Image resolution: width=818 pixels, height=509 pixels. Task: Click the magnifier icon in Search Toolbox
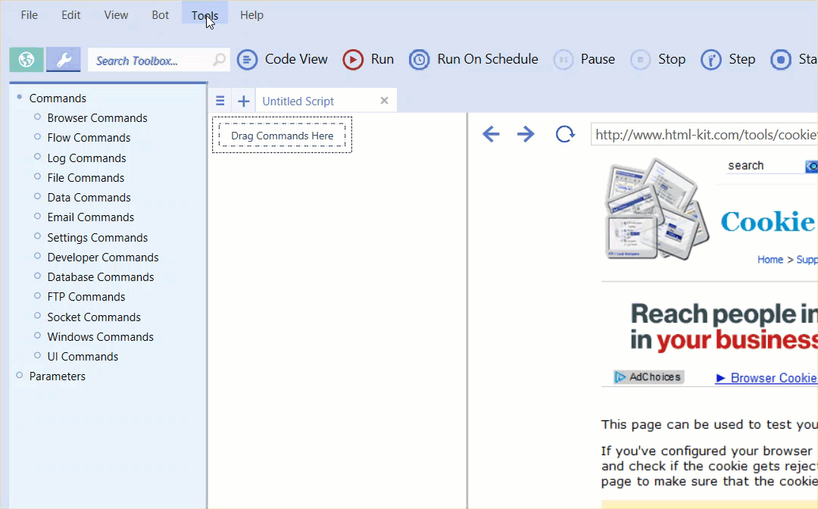pyautogui.click(x=219, y=60)
